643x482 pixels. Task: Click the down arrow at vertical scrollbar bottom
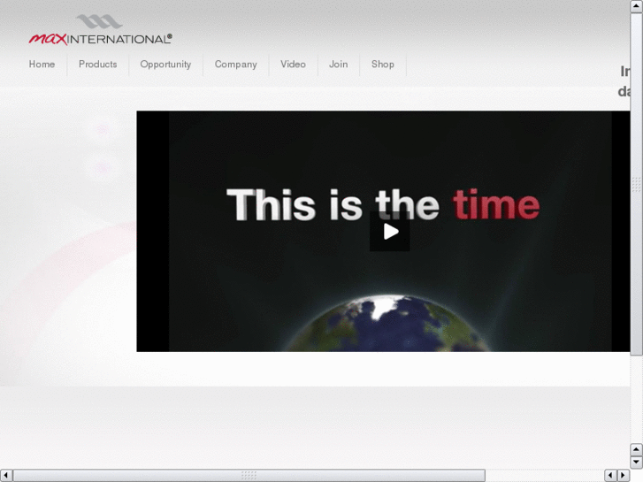tap(636, 463)
